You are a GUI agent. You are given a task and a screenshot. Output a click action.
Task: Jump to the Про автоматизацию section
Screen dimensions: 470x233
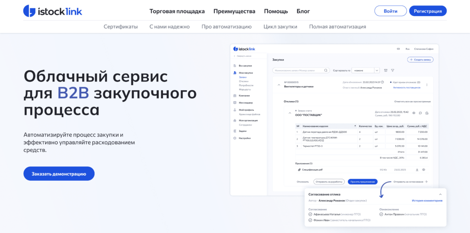226,27
